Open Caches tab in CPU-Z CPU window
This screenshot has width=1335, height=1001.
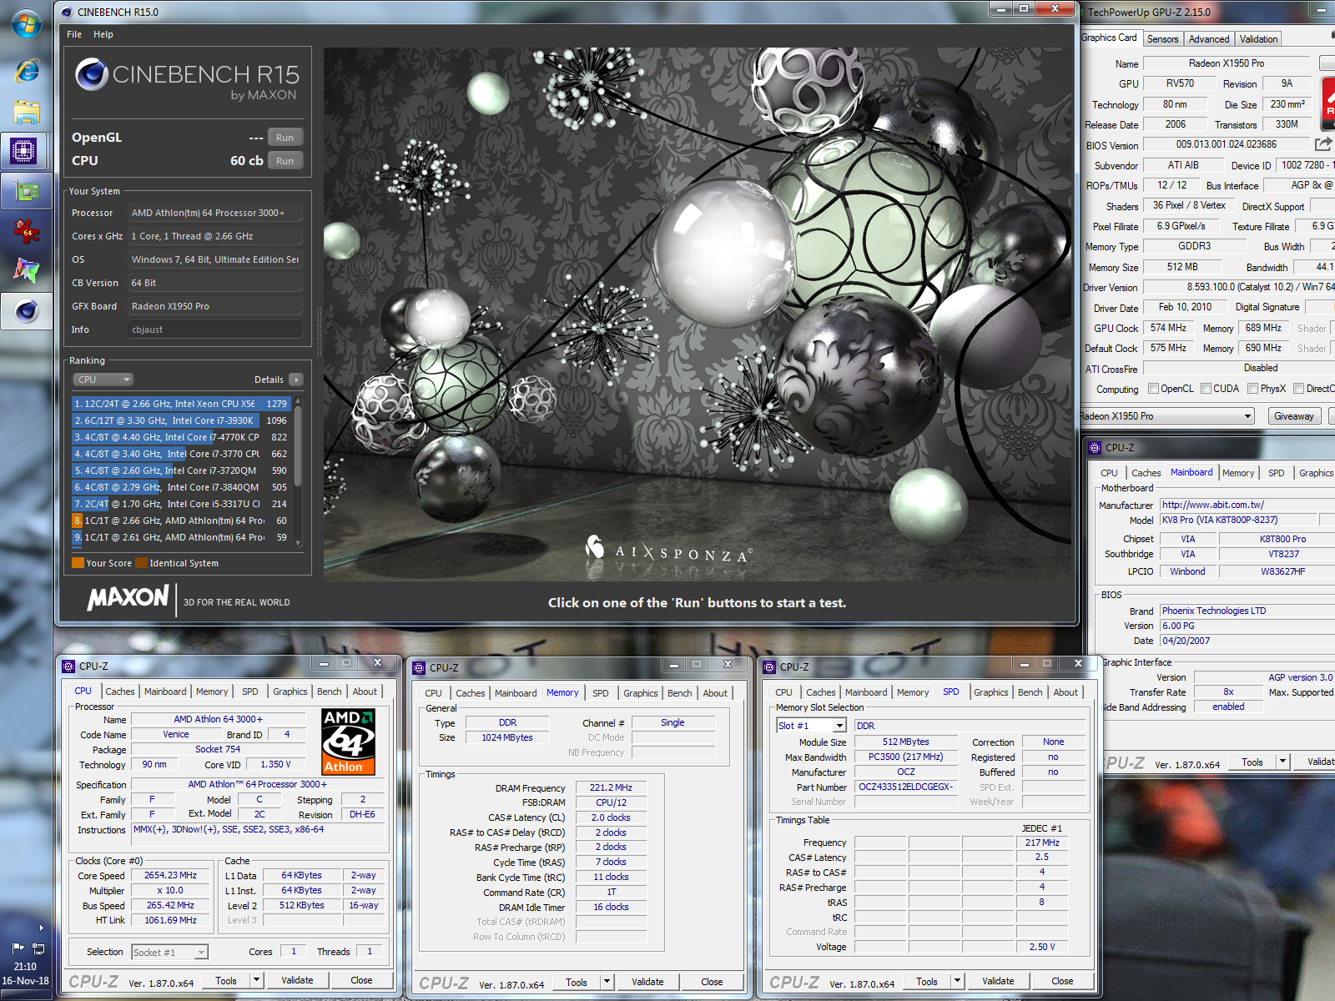pos(120,692)
